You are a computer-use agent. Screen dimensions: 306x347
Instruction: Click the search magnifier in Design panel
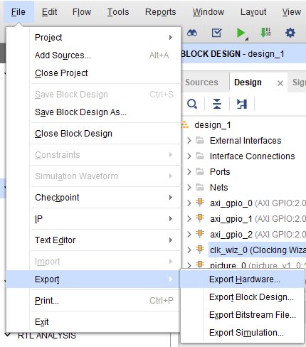pyautogui.click(x=192, y=104)
